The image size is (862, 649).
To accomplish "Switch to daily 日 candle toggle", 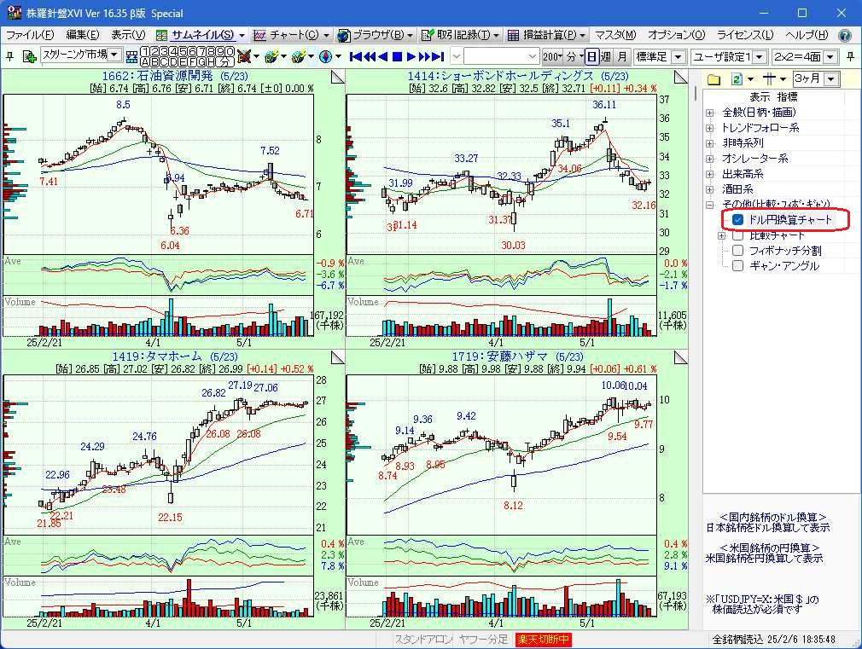I will (x=591, y=56).
